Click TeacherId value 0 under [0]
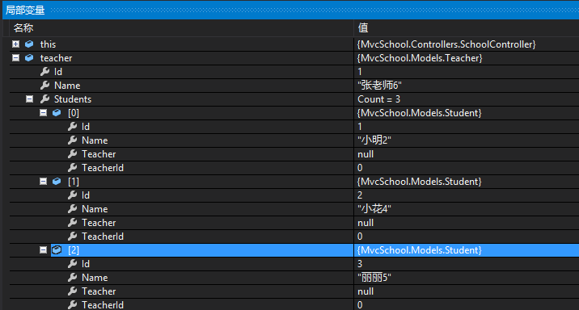This screenshot has height=310, width=579. tap(360, 168)
